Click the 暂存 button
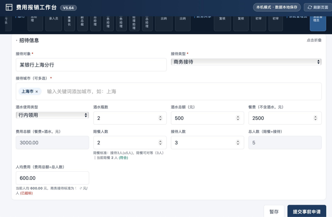This screenshot has width=332, height=217. pyautogui.click(x=274, y=211)
